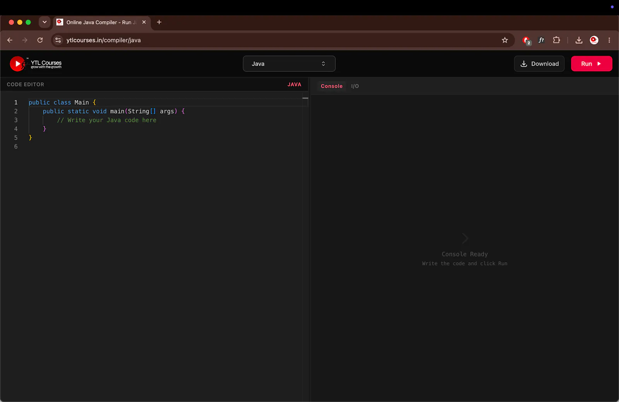Go back to previous page
619x402 pixels.
(x=10, y=40)
